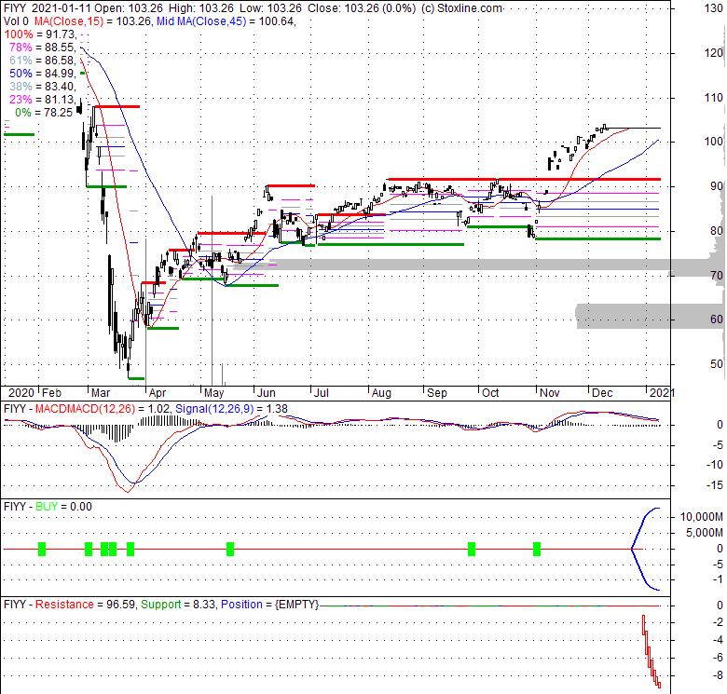Click the 50 price axis label

pos(717,363)
